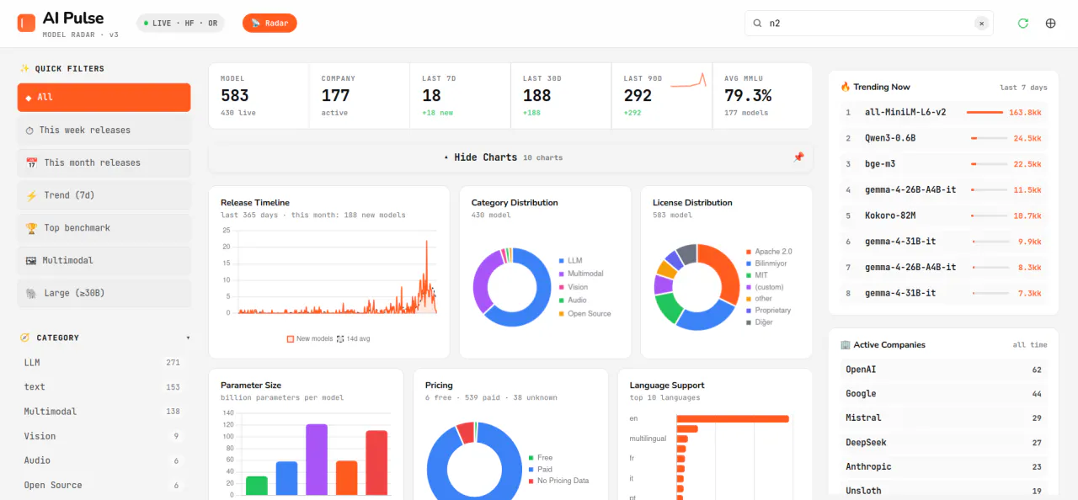Open the Anthropic company row
The image size is (1078, 500).
point(943,466)
